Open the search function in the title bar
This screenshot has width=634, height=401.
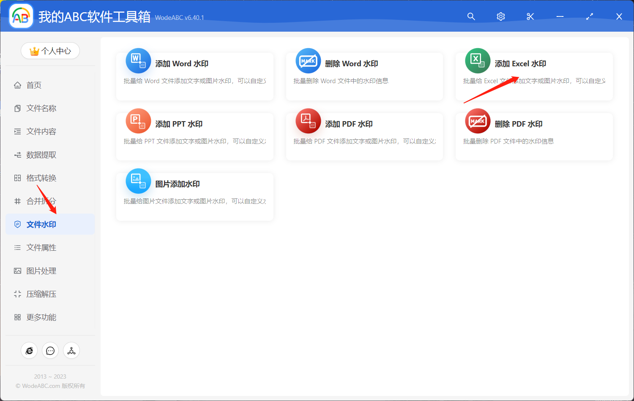(471, 16)
